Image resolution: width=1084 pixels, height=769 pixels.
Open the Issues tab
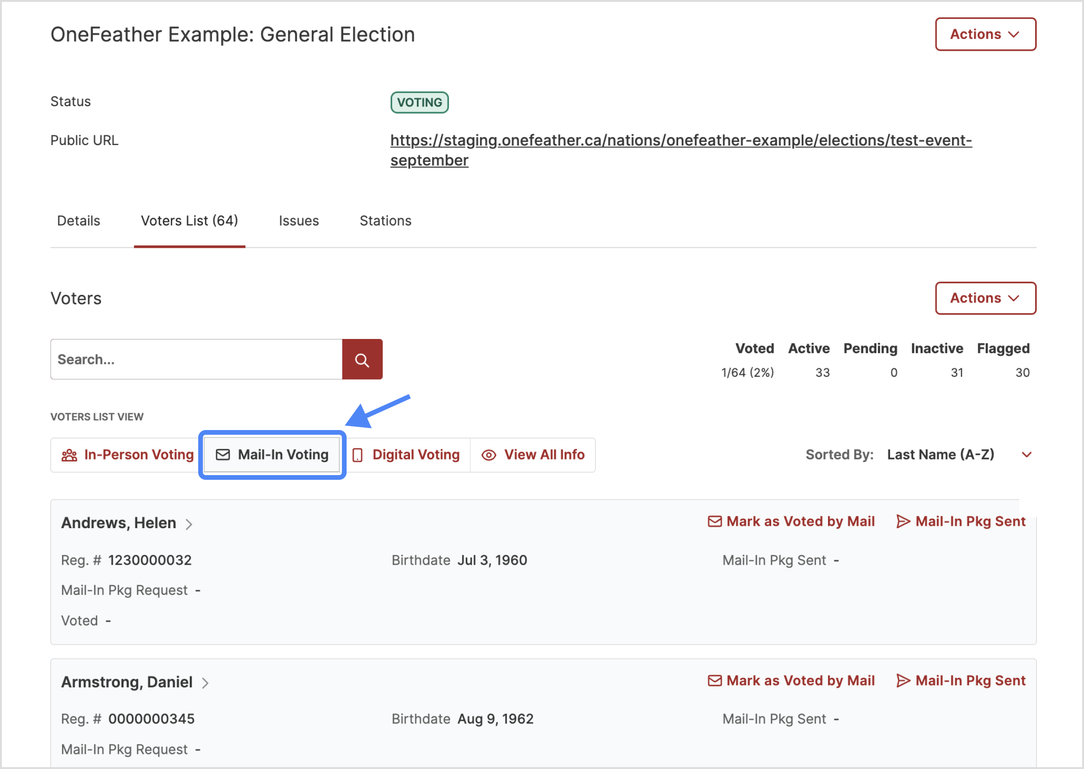(299, 221)
